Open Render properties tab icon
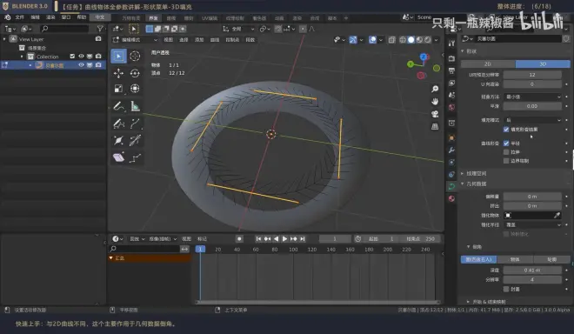The width and height of the screenshot is (574, 334). [451, 58]
